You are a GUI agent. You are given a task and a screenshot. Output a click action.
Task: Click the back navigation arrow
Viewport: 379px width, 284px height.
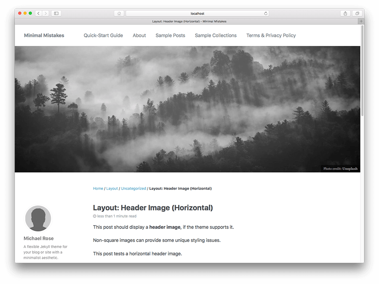[x=38, y=13]
